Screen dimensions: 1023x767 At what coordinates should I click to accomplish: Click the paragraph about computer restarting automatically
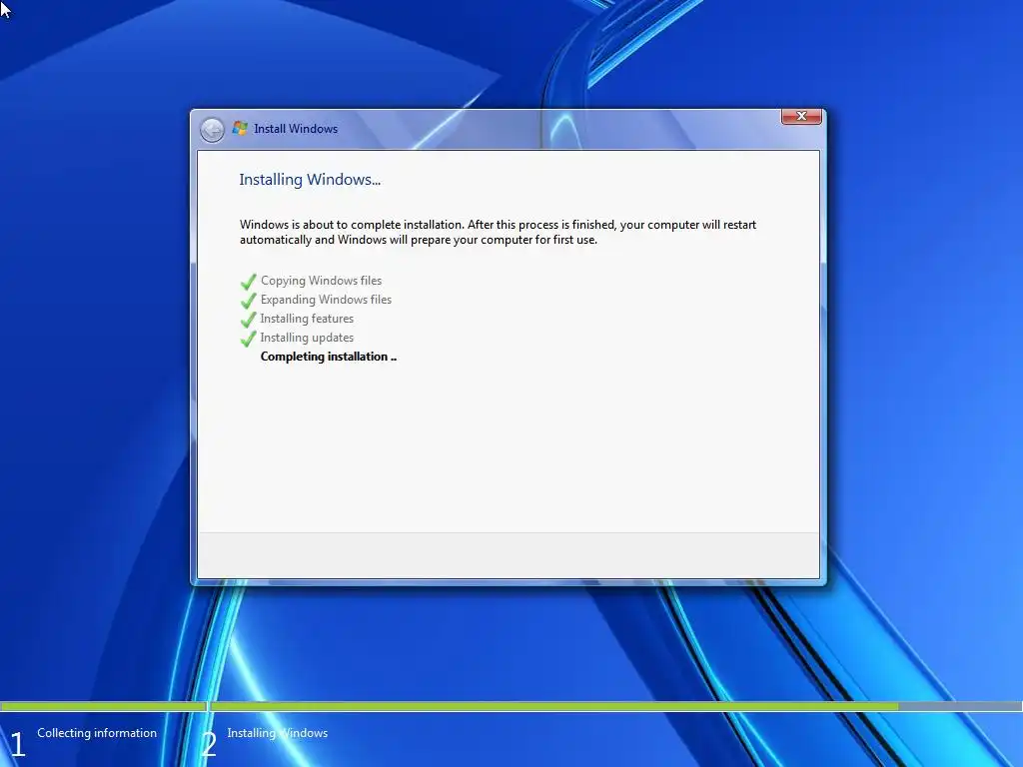tap(498, 232)
